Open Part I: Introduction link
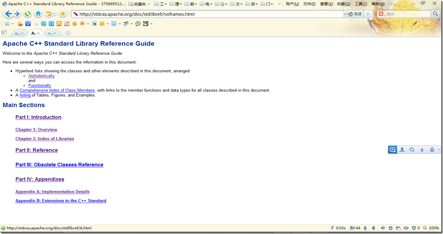Viewport: 443px width, 234px height. 38,117
